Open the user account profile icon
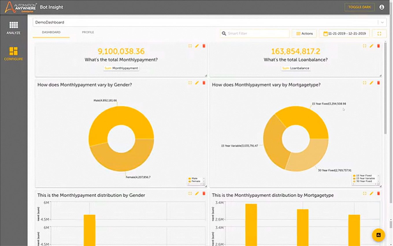 point(382,7)
